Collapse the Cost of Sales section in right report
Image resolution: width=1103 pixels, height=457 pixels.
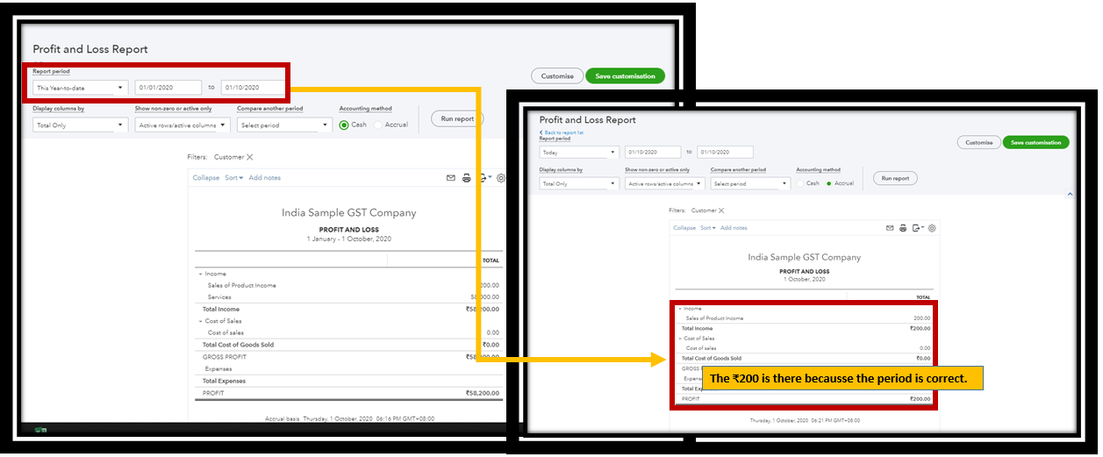coord(680,339)
